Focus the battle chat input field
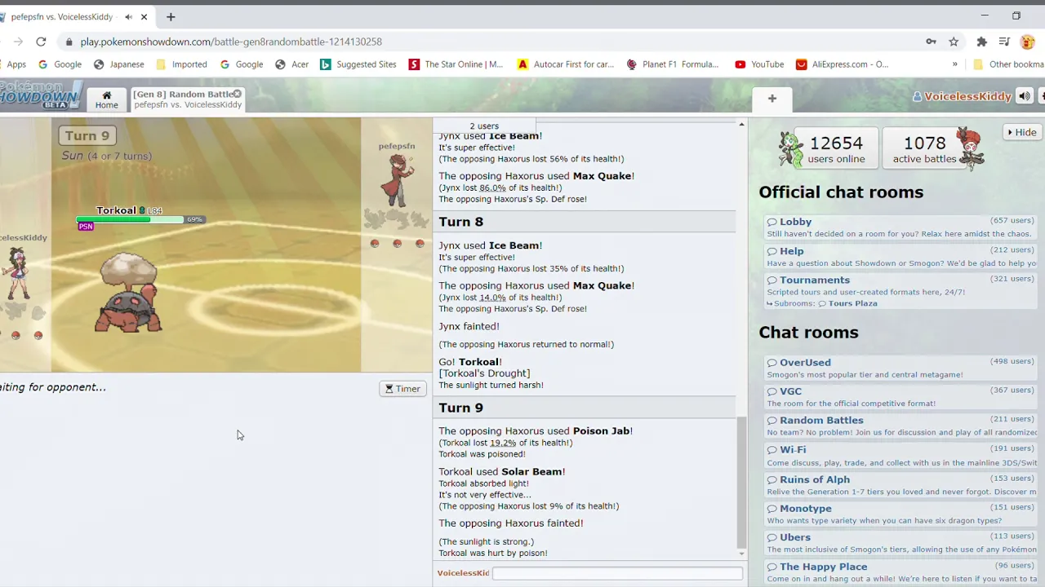This screenshot has width=1045, height=587. click(617, 573)
